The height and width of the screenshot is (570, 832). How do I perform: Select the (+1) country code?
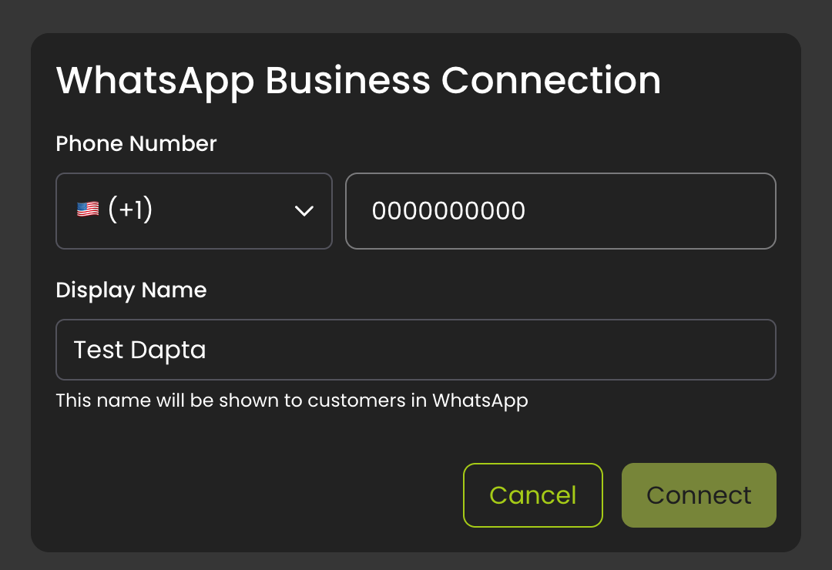point(129,209)
